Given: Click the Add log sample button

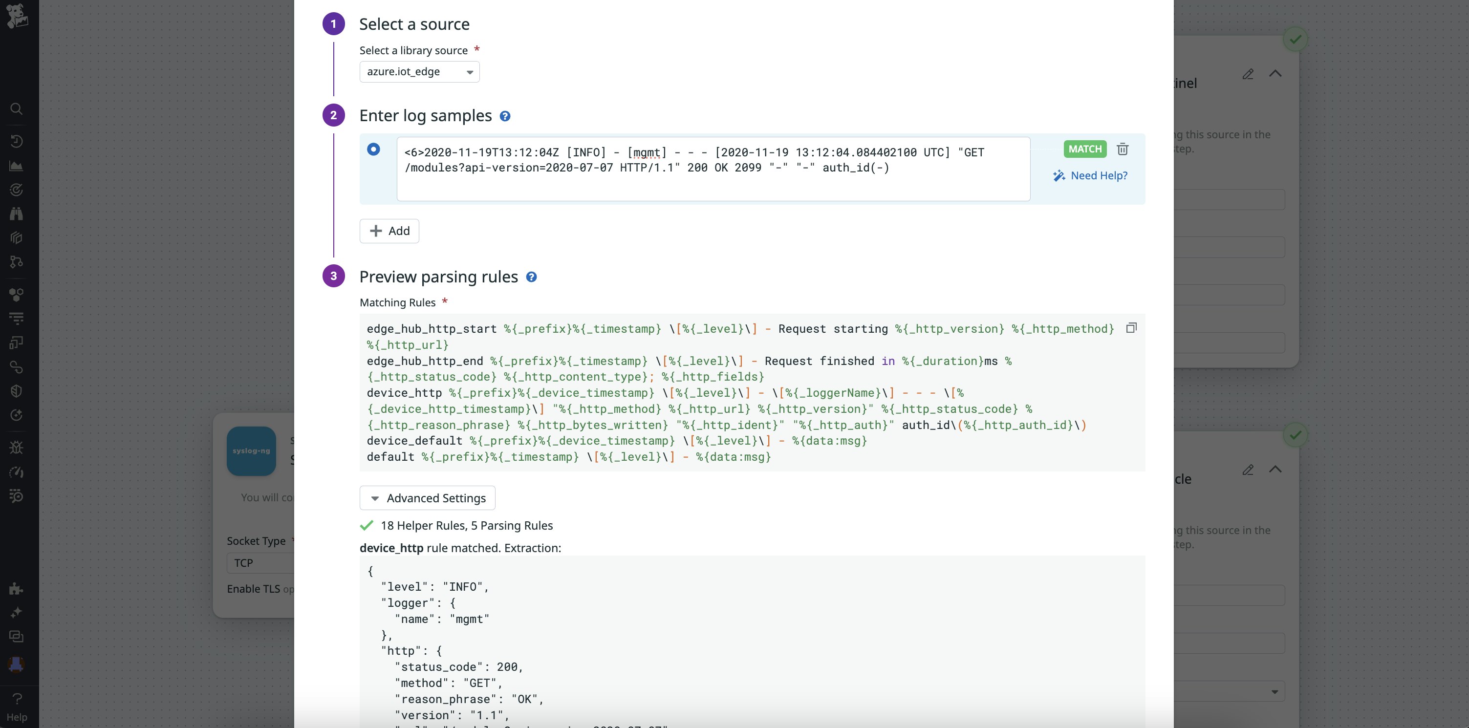Looking at the screenshot, I should (x=389, y=231).
